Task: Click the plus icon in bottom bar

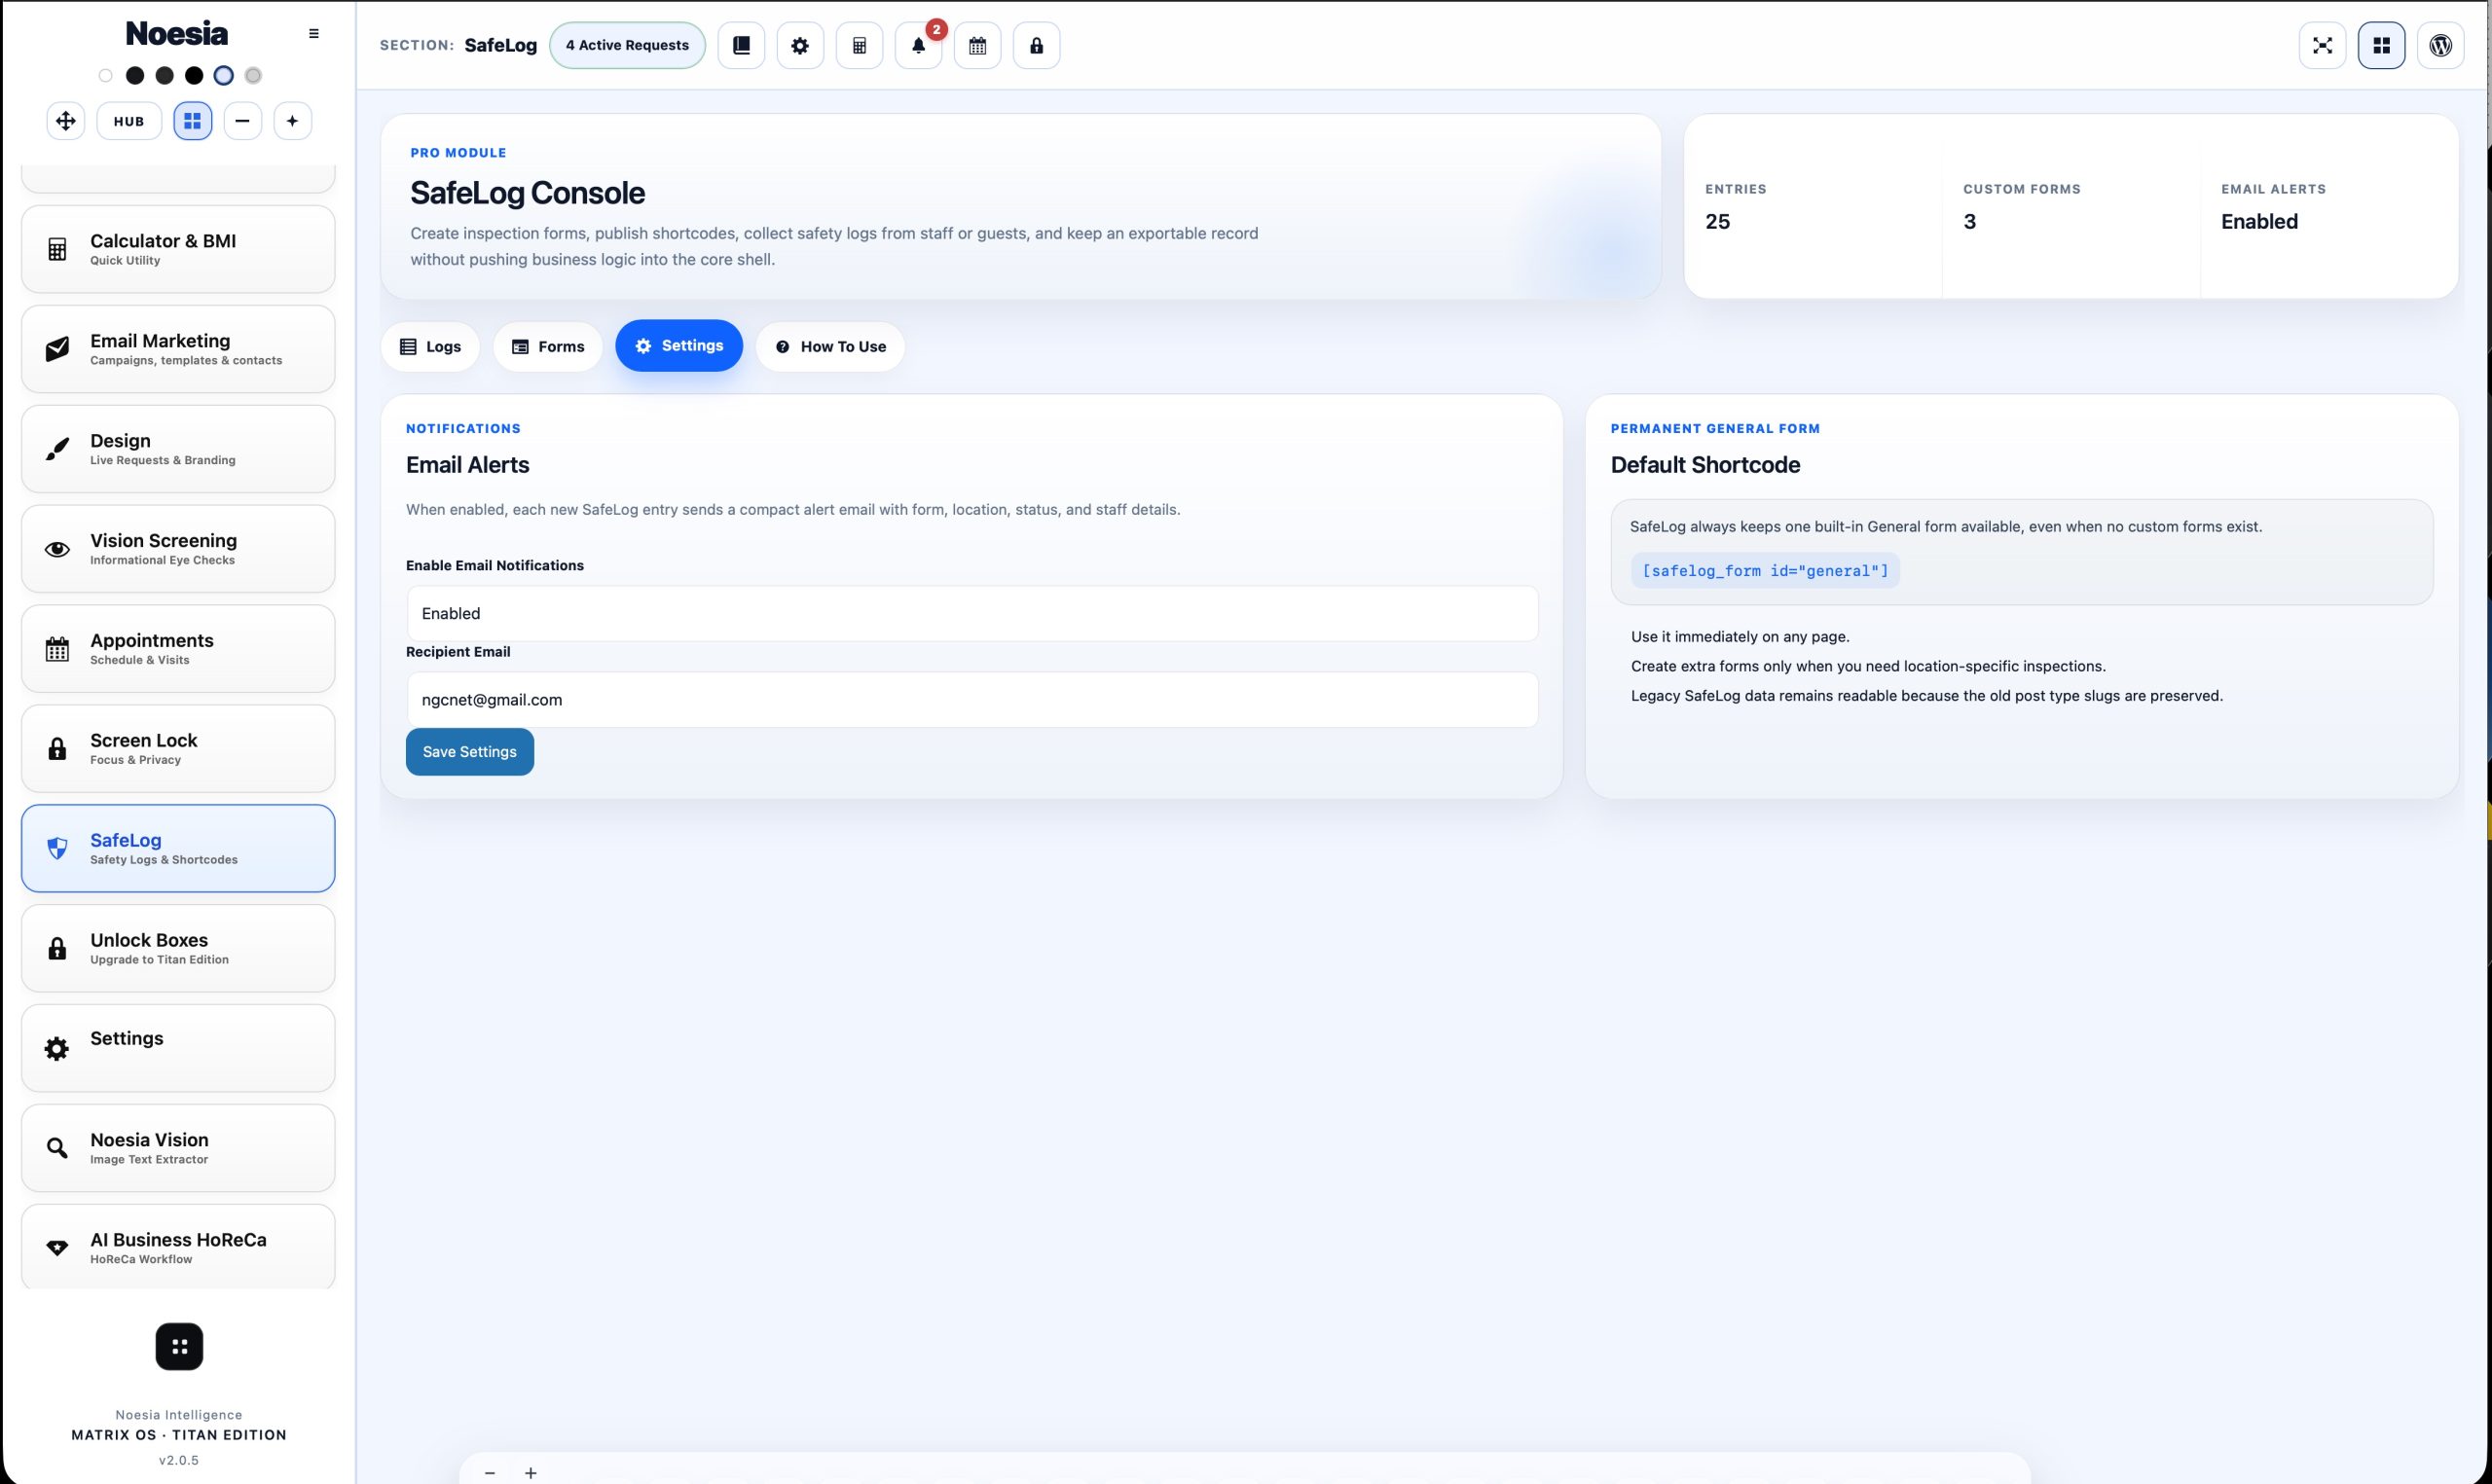Action: click(531, 1472)
